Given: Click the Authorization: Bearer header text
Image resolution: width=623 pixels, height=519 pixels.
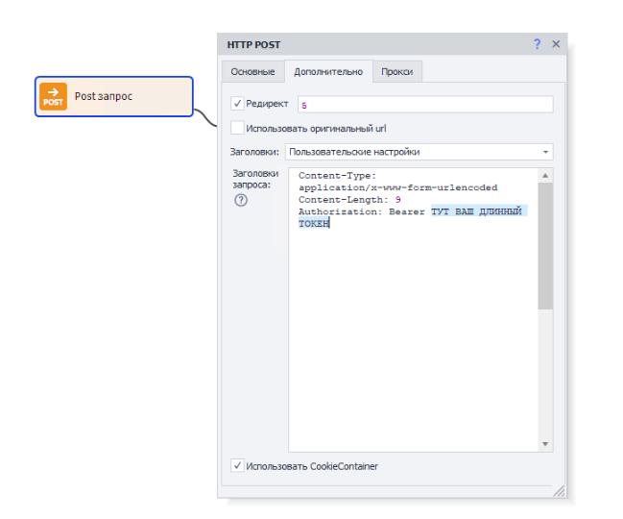Looking at the screenshot, I should (362, 211).
